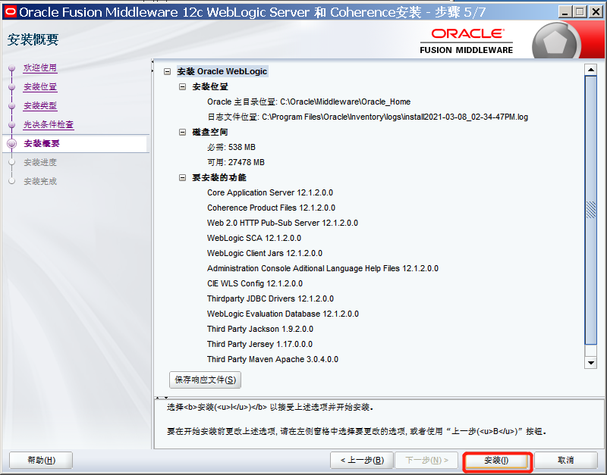Select the 要安装的功能 tree node
This screenshot has width=607, height=475.
click(219, 178)
